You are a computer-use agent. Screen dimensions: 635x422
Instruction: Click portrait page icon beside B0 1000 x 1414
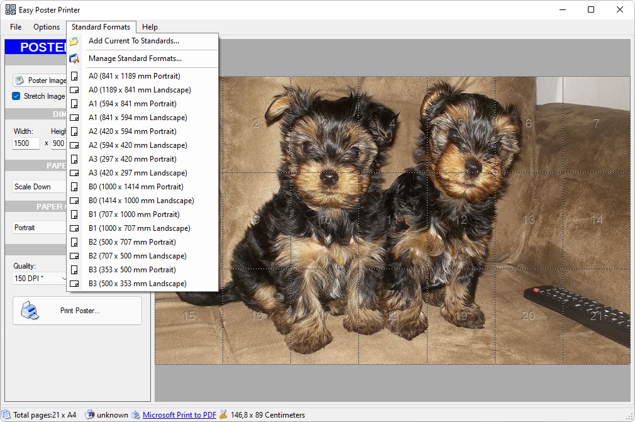[74, 187]
